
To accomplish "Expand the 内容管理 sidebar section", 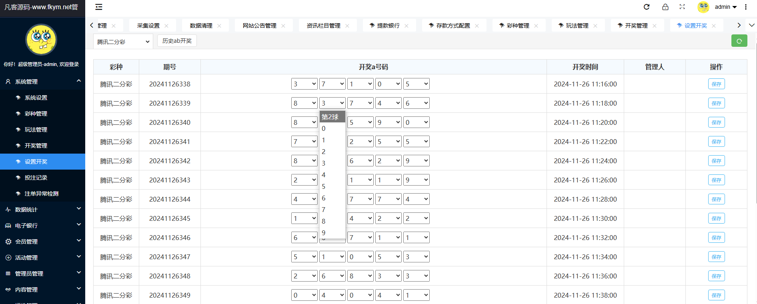I will point(42,290).
